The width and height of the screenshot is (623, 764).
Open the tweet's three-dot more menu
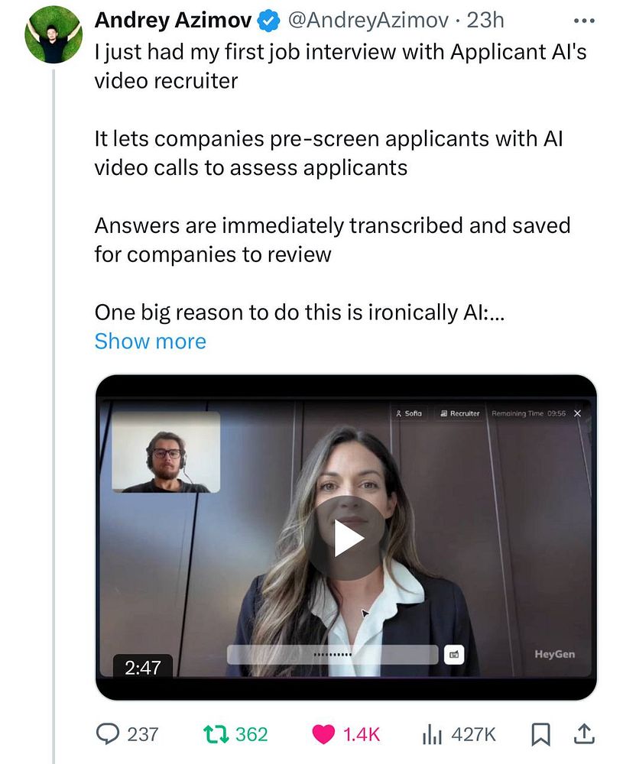pos(584,21)
